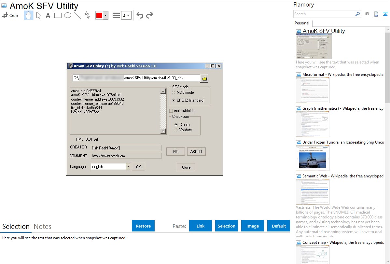Click the Close button in the dialog

tap(186, 167)
